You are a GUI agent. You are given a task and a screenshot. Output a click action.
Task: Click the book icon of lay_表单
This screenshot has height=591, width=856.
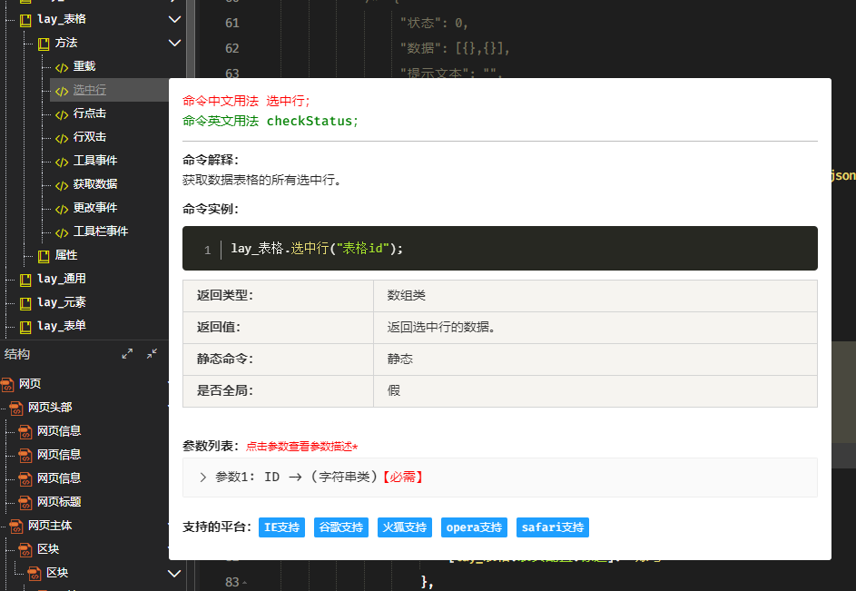(25, 327)
